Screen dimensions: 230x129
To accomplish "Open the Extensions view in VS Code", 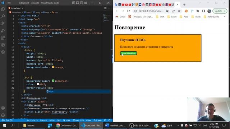I will (x=3, y=38).
